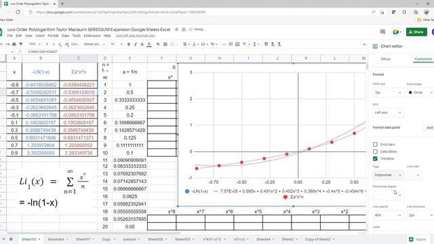434x244 pixels.
Task: Click the insert chart icon
Action: click(237, 44)
